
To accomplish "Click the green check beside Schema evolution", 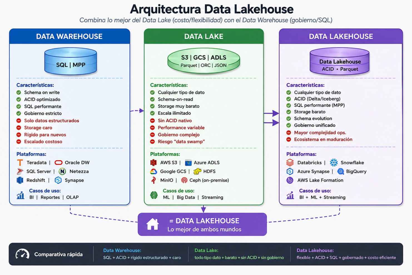I will [289, 118].
